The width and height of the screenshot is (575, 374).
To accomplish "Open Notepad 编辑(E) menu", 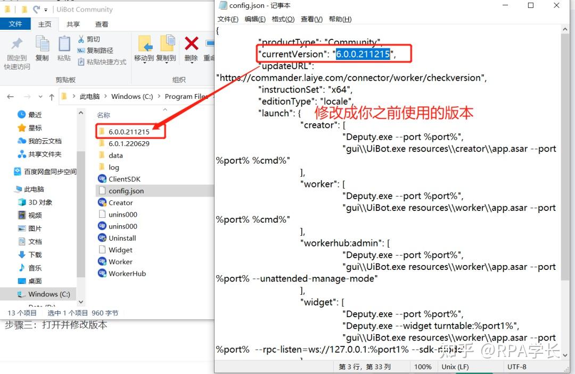I will 255,19.
